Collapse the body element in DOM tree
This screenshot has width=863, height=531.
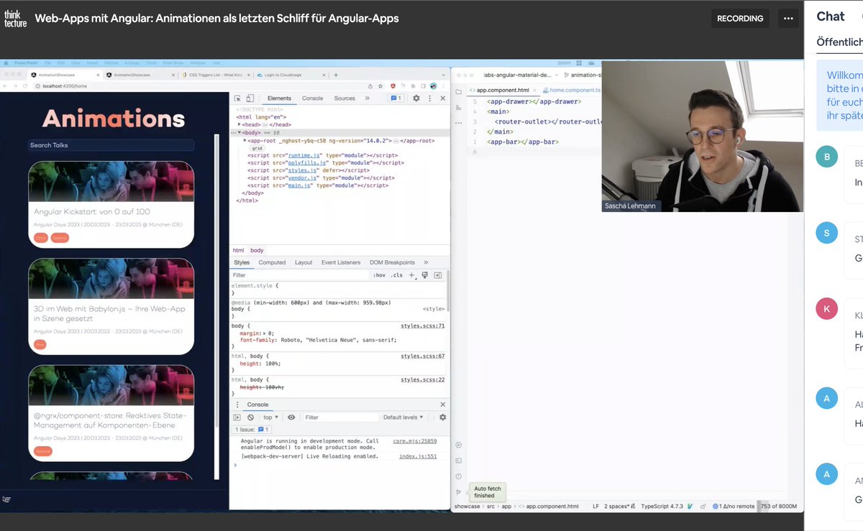[239, 133]
